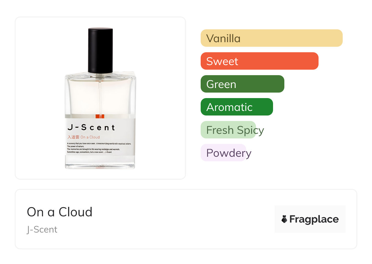Click the empty area left of the bottle
372x264 pixels.
[40, 98]
